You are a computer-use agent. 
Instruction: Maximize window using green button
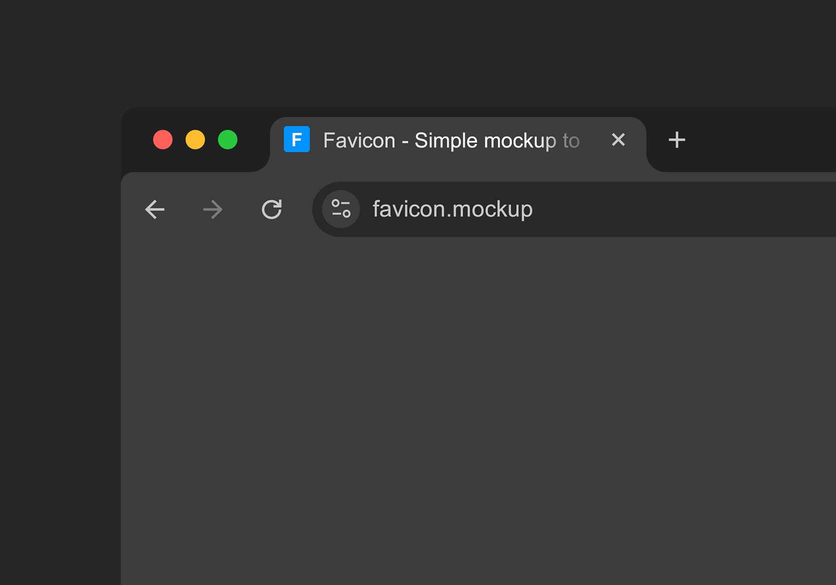tap(228, 140)
